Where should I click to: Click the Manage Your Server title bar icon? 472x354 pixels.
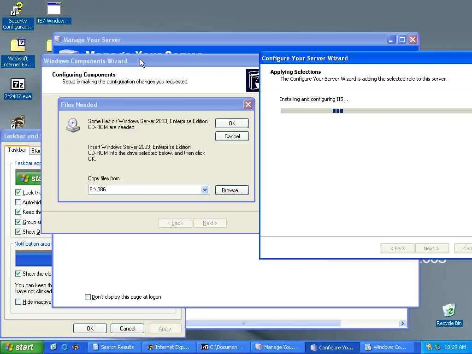tap(58, 40)
